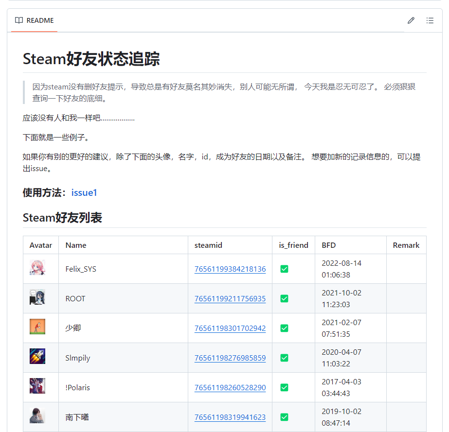
Task: Click 少卿 avatar image
Action: point(37,327)
